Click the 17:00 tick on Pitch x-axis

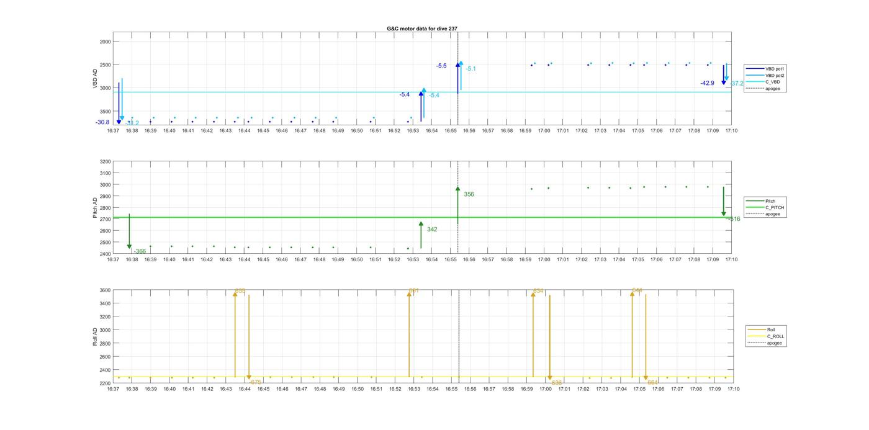[544, 259]
